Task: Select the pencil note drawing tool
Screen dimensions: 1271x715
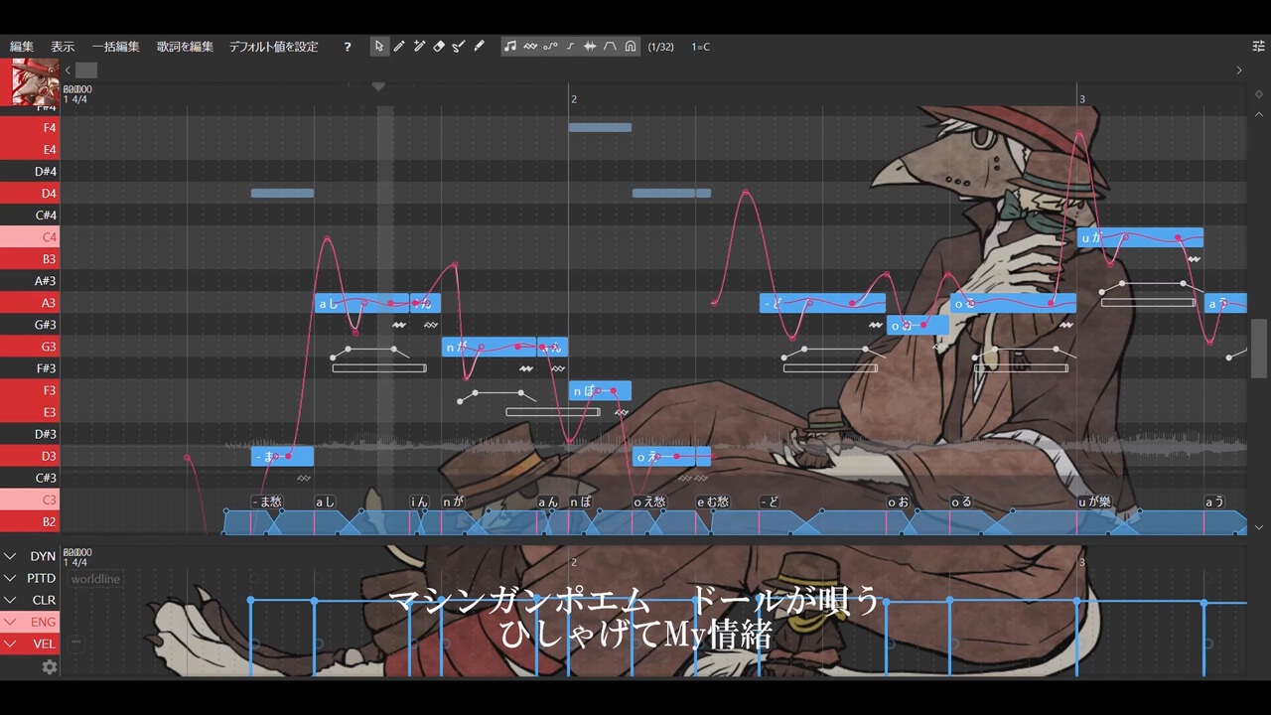Action: coord(399,47)
